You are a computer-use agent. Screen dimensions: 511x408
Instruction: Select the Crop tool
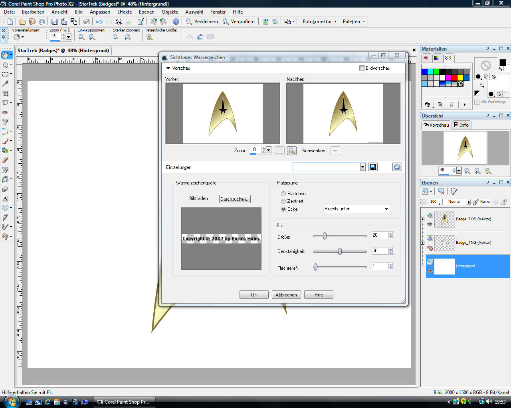click(5, 93)
